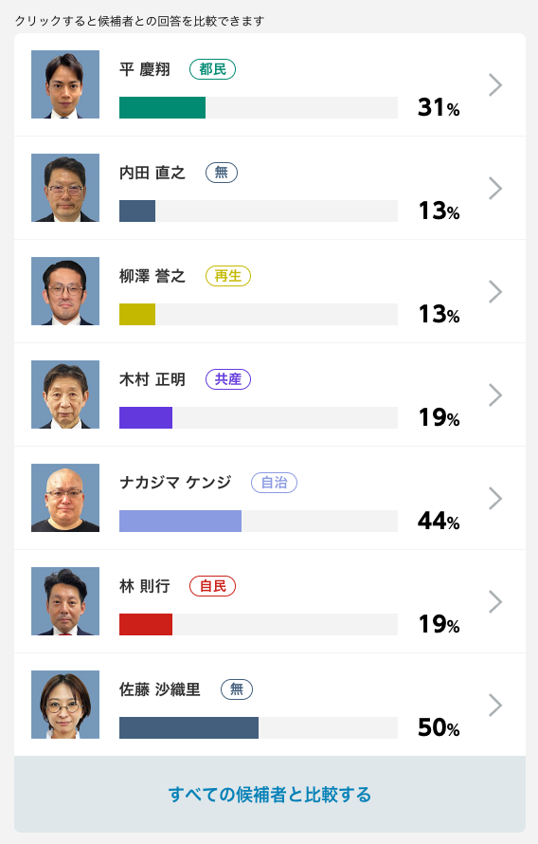Image resolution: width=538 pixels, height=844 pixels.
Task: Click the 再生 party badge
Action: (228, 276)
